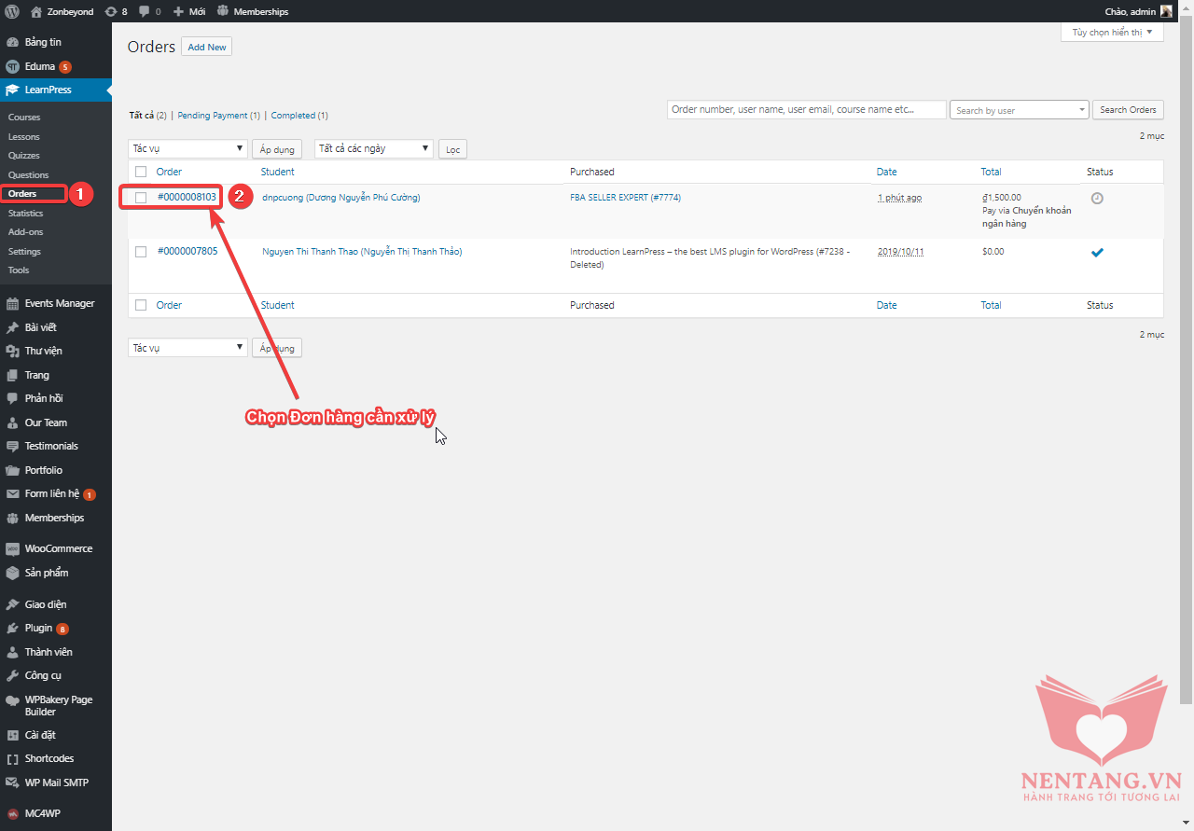This screenshot has height=831, width=1194.
Task: Open the Questions submenu item
Action: click(28, 175)
